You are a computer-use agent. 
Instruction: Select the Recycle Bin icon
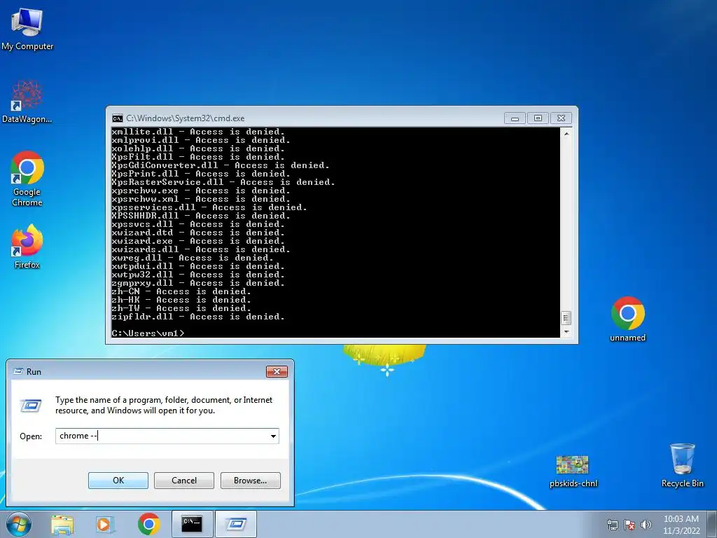[x=682, y=465]
